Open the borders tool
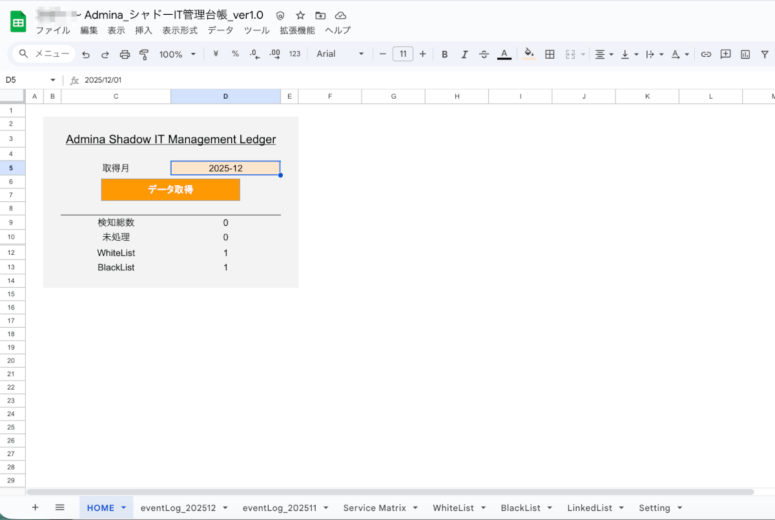Screen dimensions: 775x520 click(550, 54)
